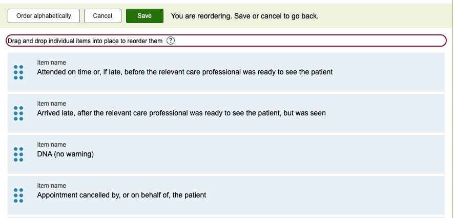Screen dimensions: 454x218
Task: Select the 'Arrived late' item text
Action: coord(181,113)
